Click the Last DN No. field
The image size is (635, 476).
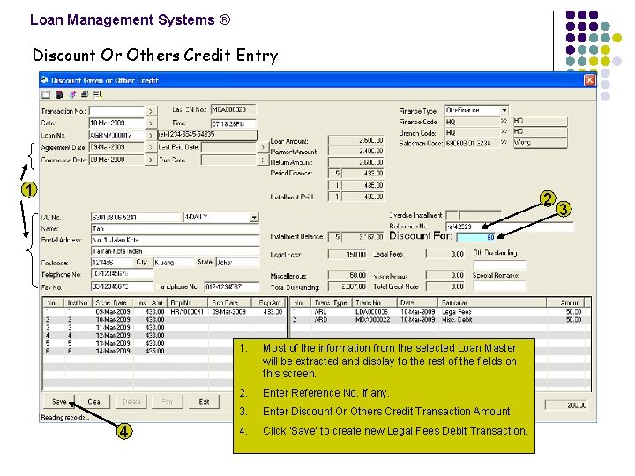point(234,109)
